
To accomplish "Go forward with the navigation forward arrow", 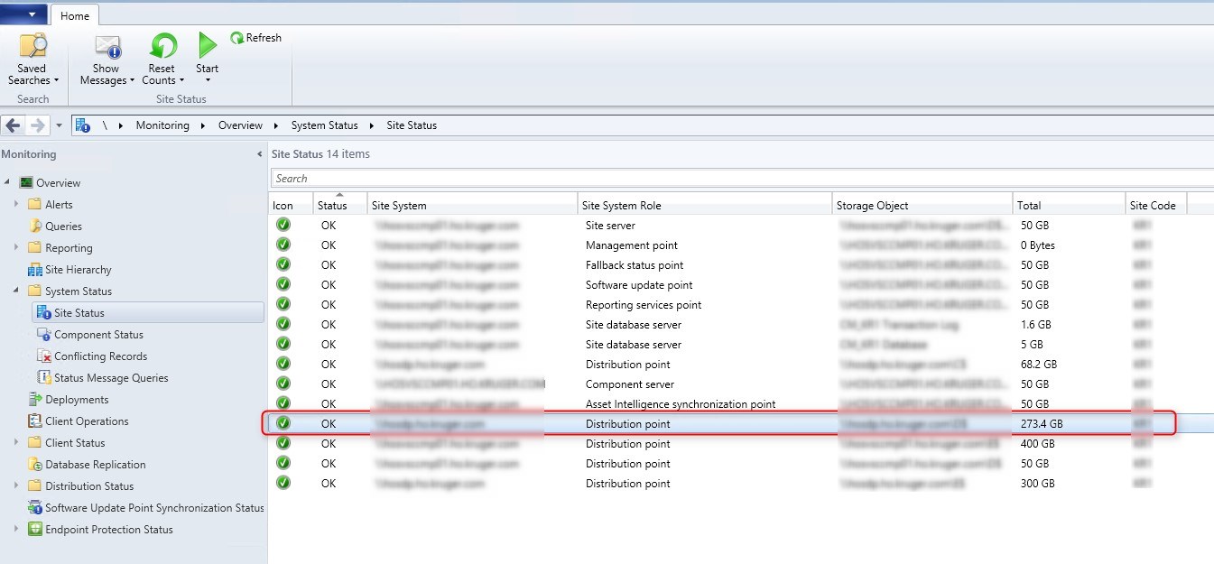I will [37, 125].
